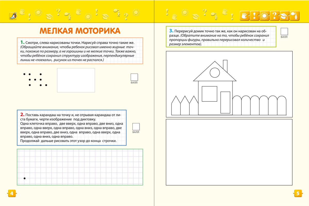309x206 pixels.
Task: Click the orange thinking person puzzle icon
Action: (x=294, y=16)
